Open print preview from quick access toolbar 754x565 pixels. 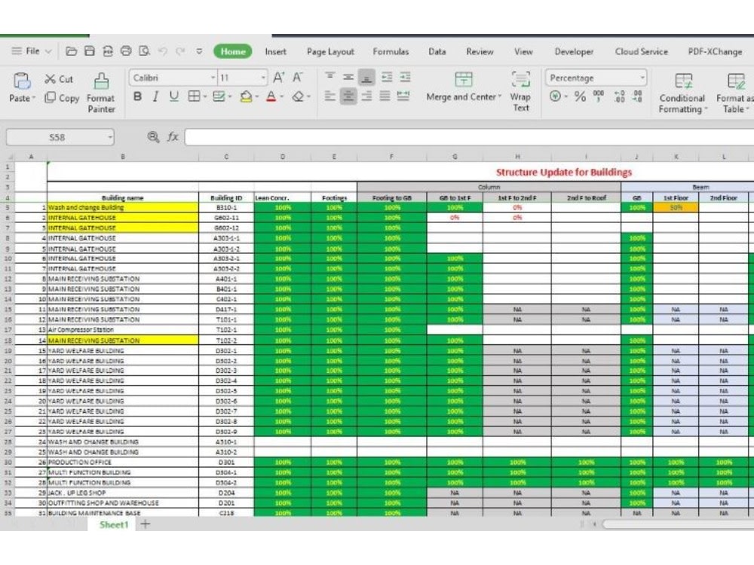pos(144,52)
